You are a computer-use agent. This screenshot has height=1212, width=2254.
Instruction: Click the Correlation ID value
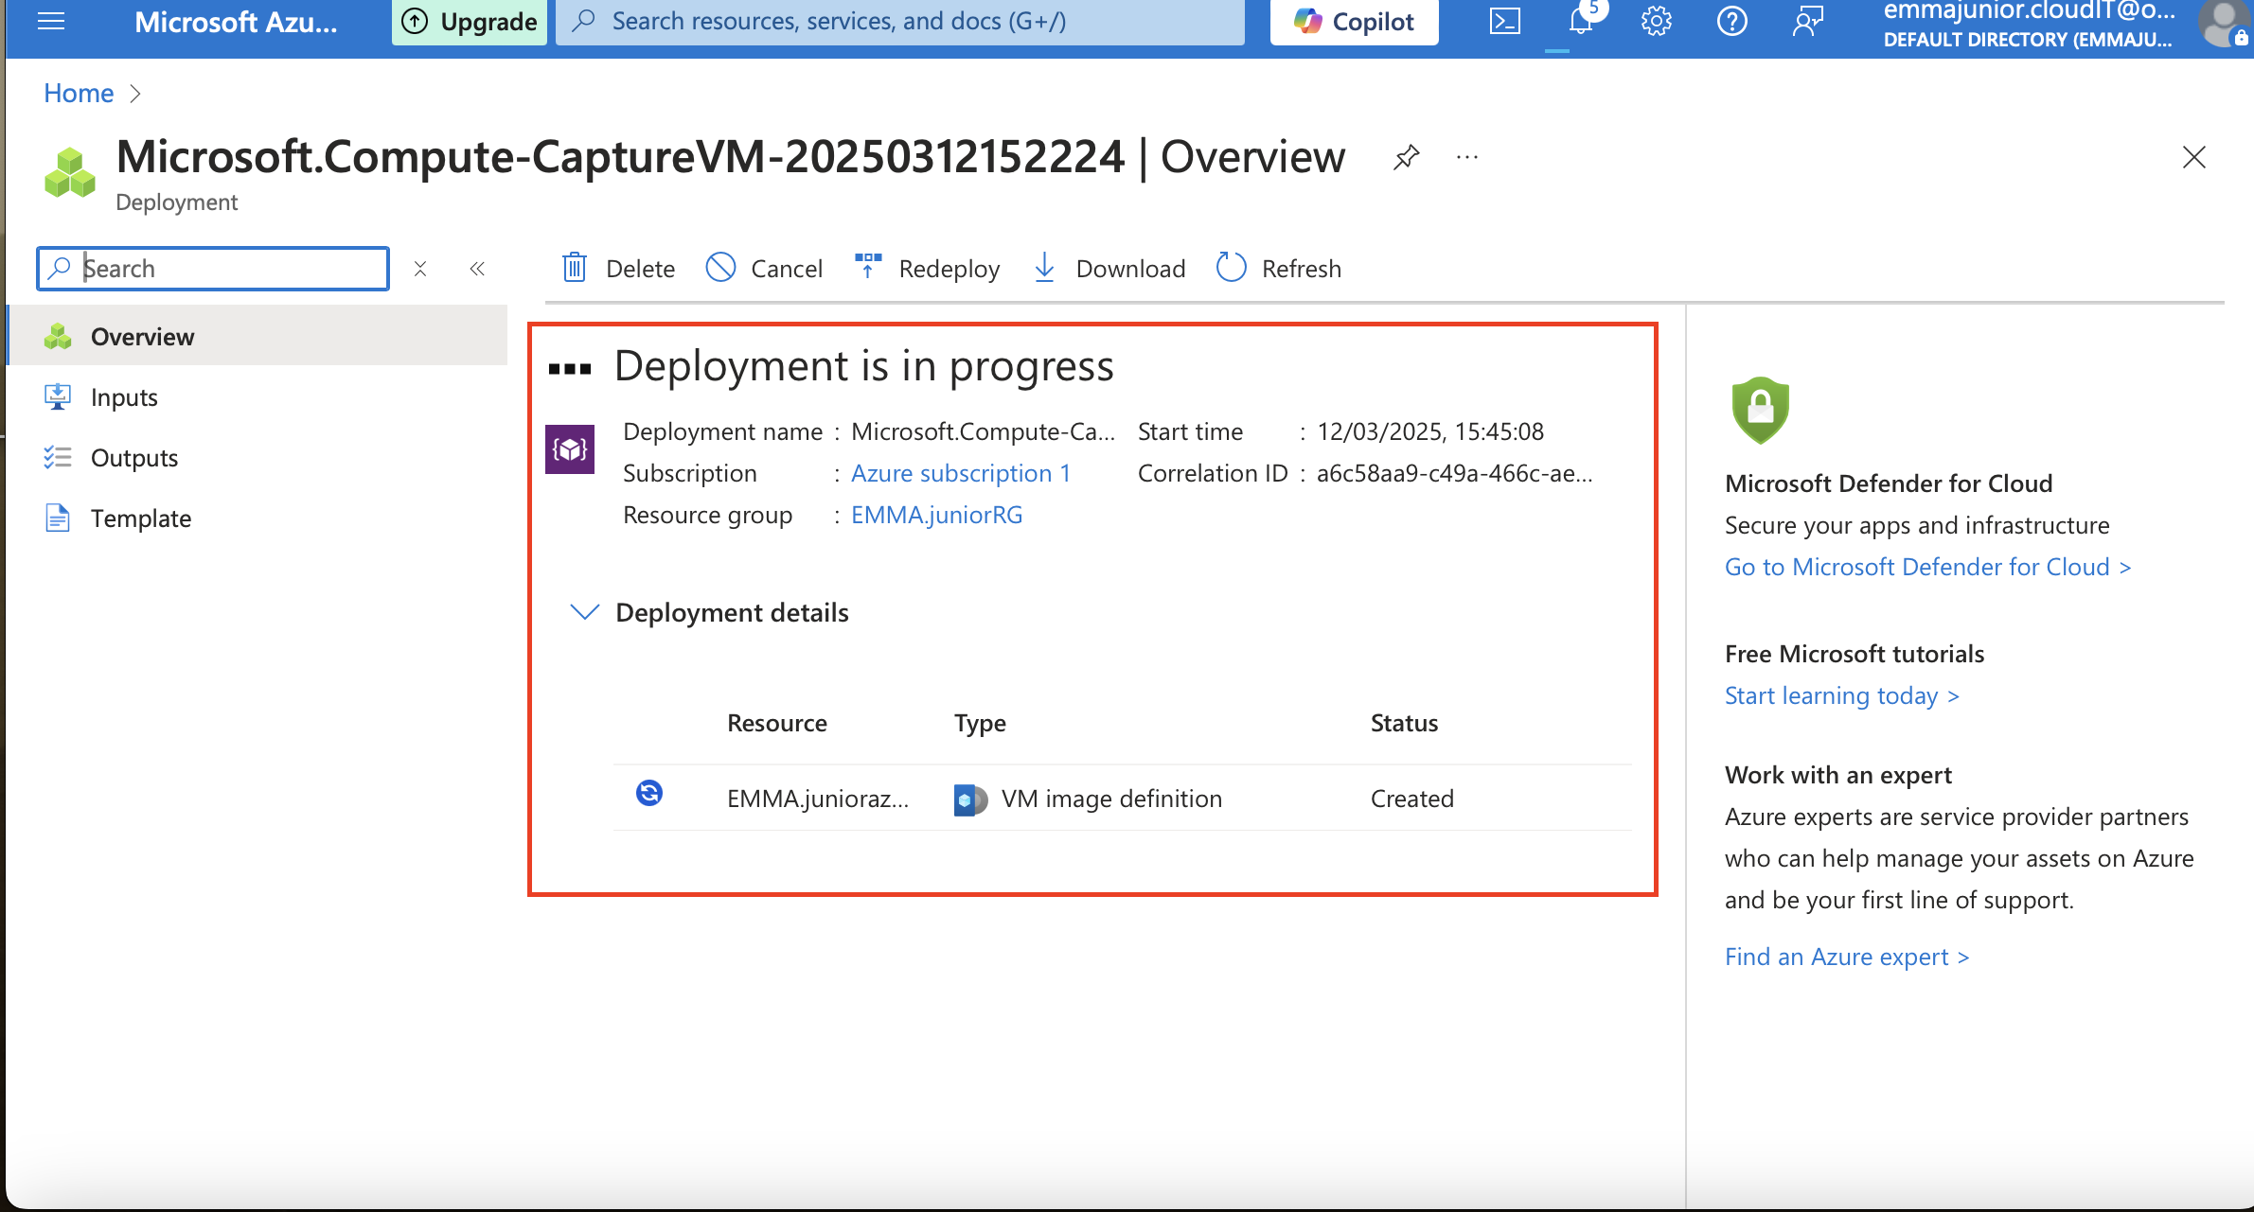1455,473
